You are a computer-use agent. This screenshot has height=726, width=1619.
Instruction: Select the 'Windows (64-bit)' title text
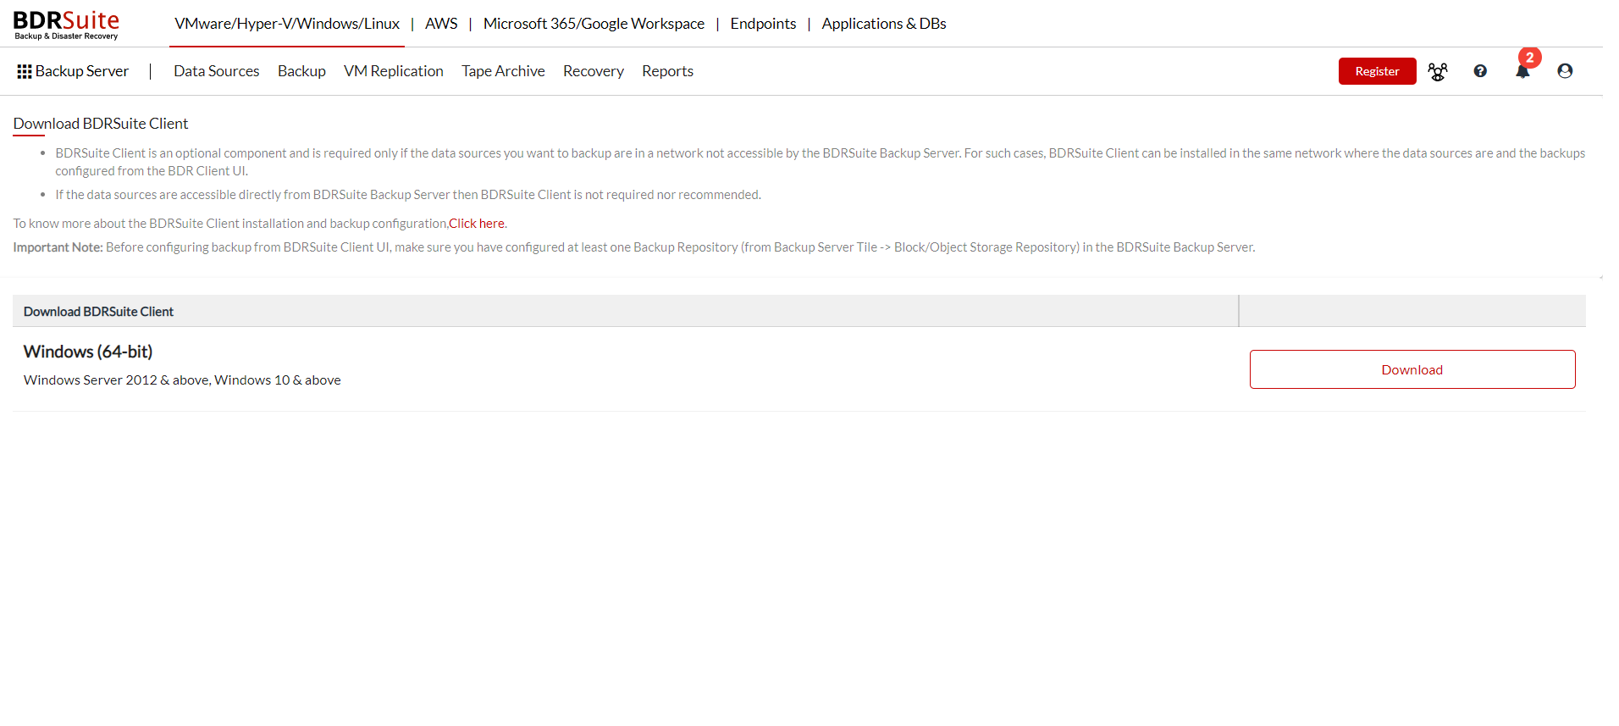coord(88,352)
